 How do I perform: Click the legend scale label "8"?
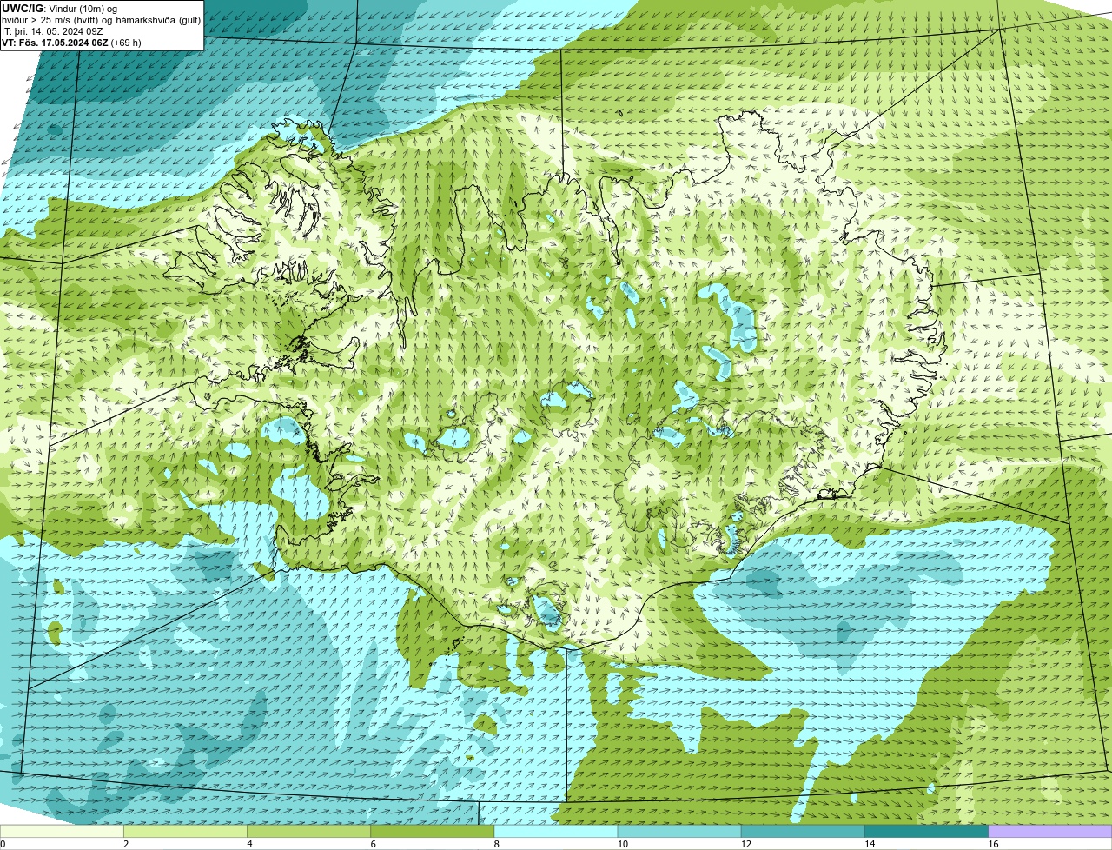(497, 844)
